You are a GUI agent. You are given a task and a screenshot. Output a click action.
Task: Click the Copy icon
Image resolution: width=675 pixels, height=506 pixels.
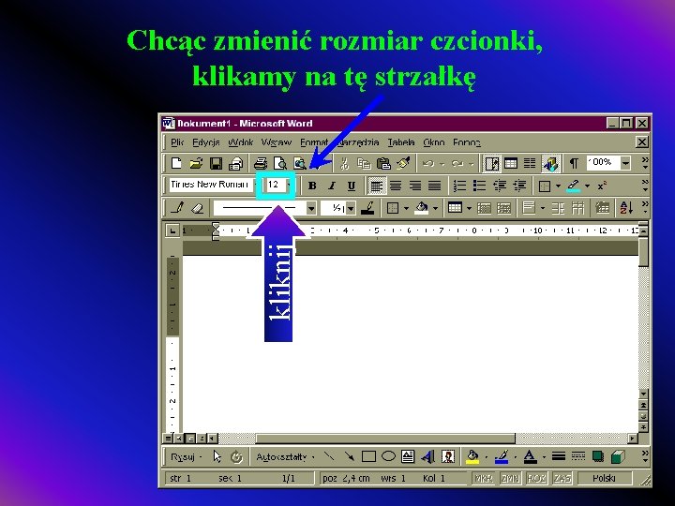coord(364,163)
